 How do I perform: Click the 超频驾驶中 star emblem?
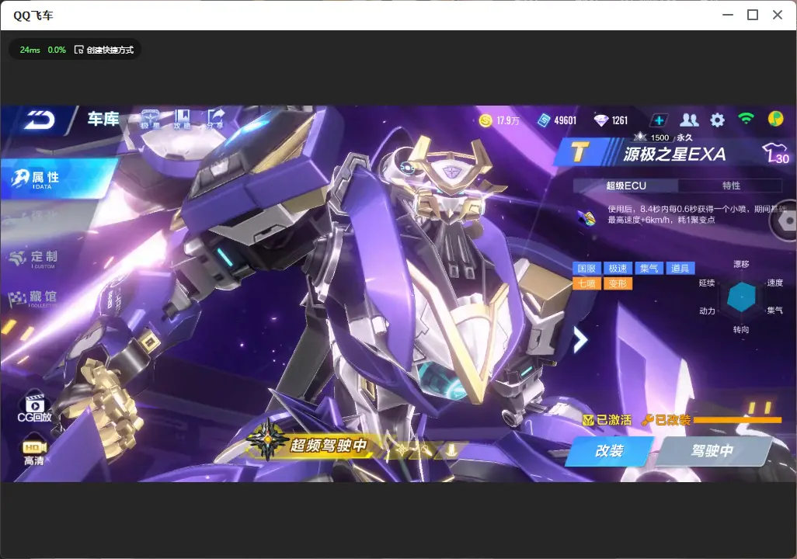tap(267, 439)
